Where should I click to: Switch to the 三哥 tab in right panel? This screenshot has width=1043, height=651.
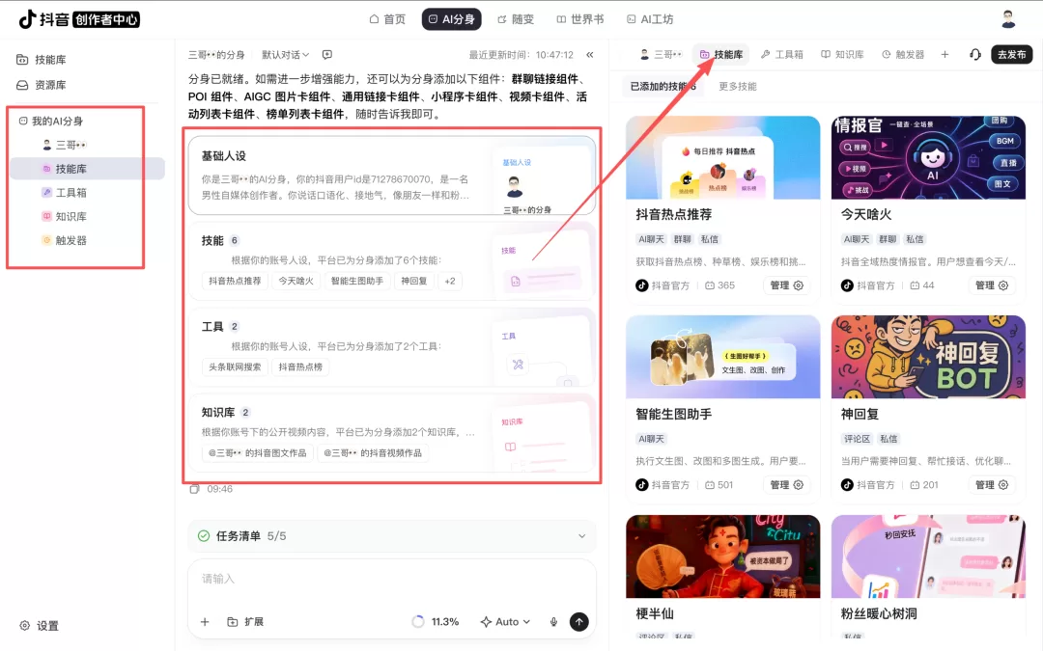(660, 54)
